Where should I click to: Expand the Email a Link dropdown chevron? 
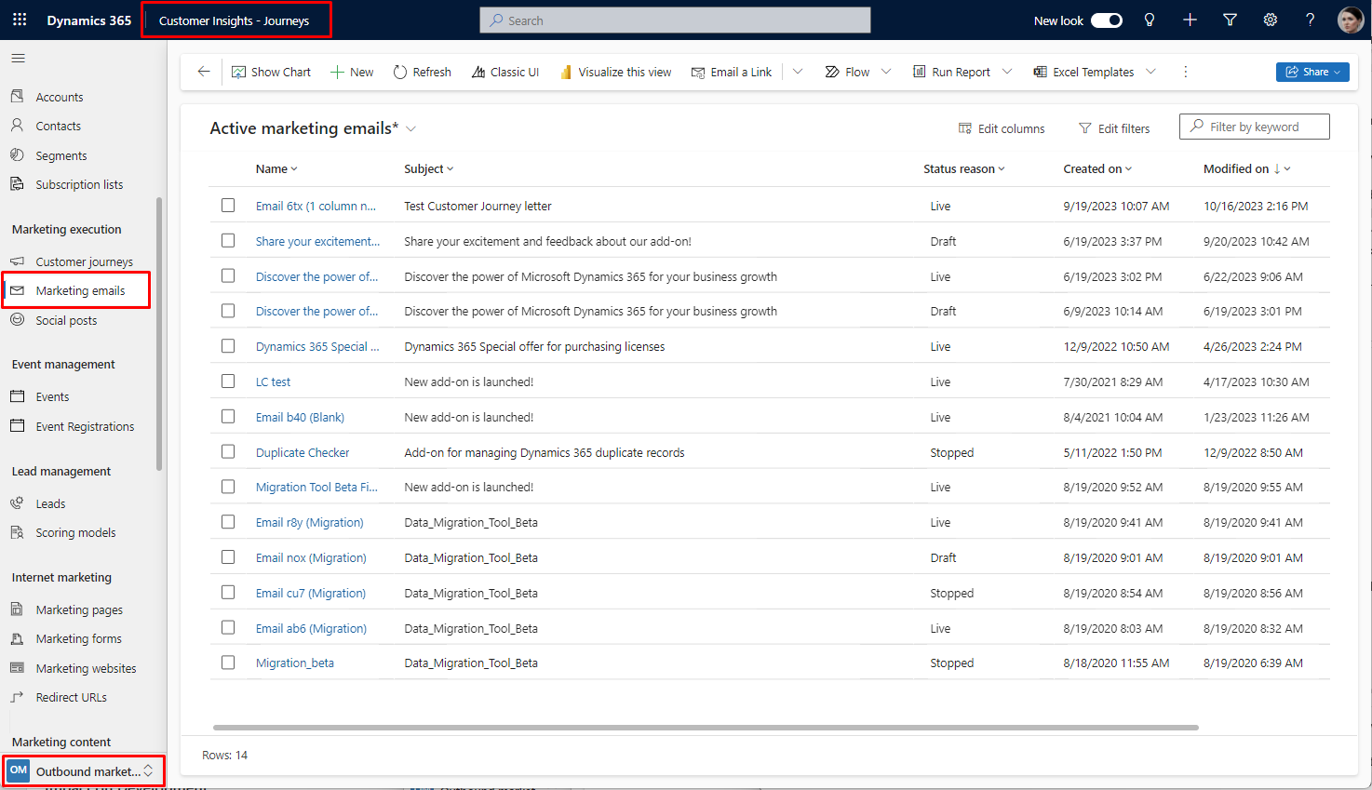[x=798, y=72]
